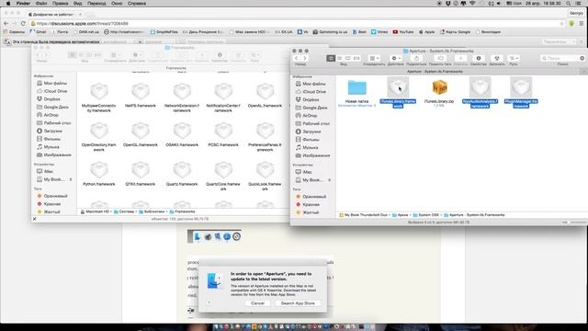This screenshot has height=331, width=588.
Task: Click the help button in the Aperture dialog
Action: pyautogui.click(x=209, y=303)
